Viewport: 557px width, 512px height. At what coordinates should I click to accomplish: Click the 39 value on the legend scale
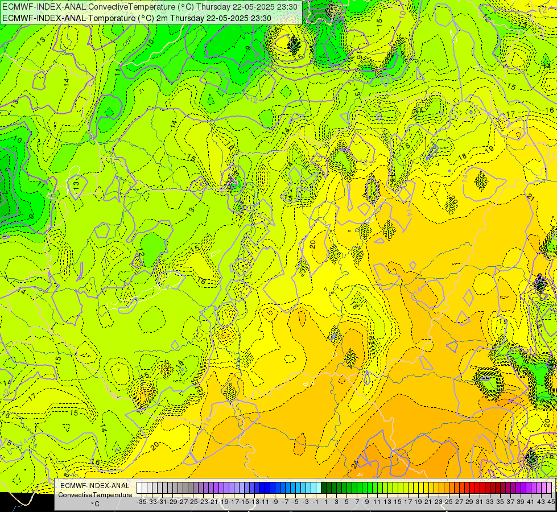tap(521, 502)
